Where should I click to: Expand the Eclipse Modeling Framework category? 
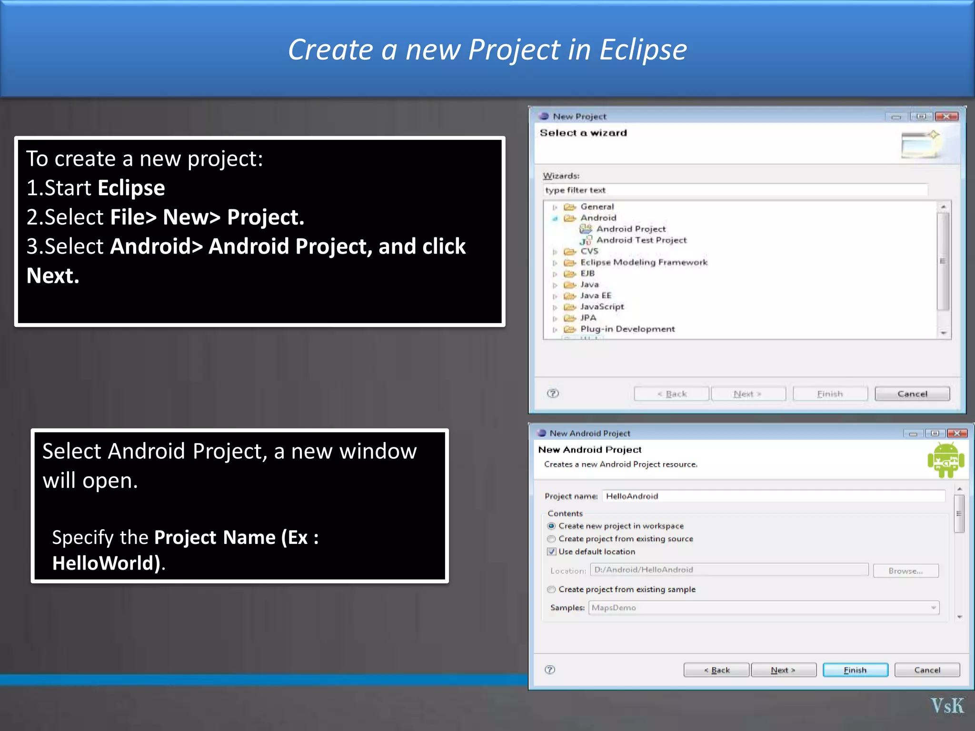(555, 263)
